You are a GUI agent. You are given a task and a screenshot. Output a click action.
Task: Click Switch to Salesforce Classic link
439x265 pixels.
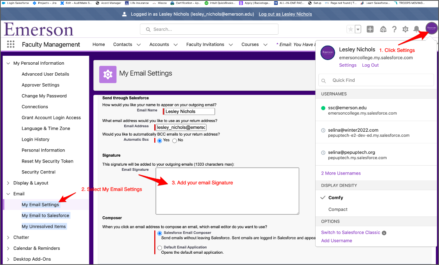[350, 232]
